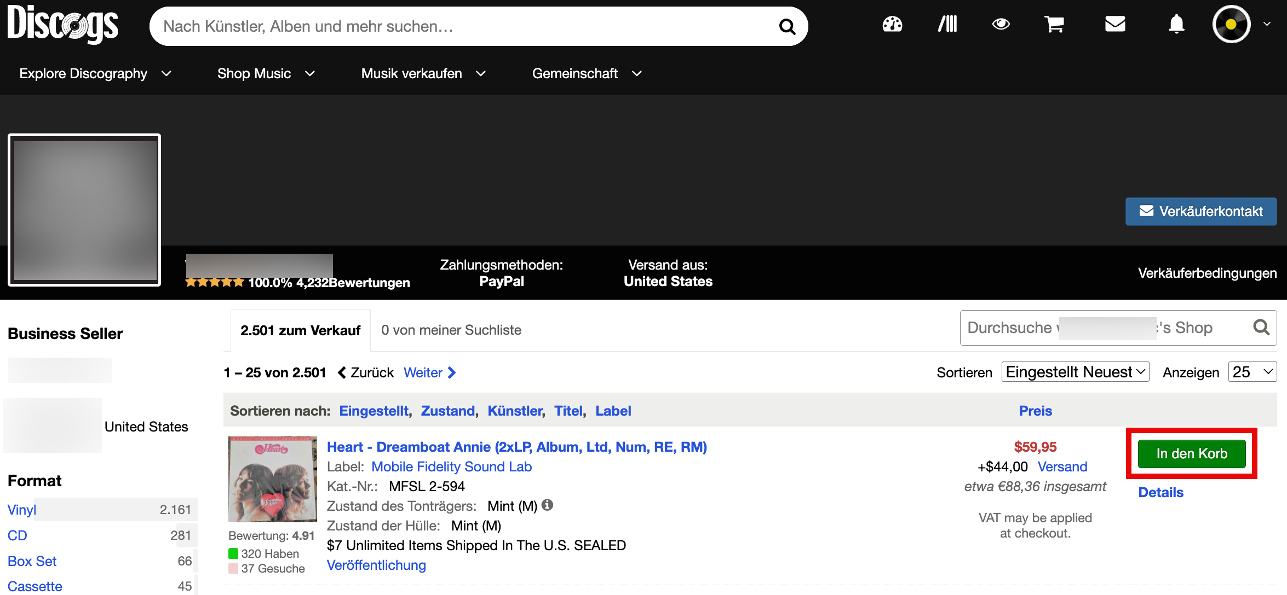
Task: Click the media condition info icon
Action: point(547,505)
